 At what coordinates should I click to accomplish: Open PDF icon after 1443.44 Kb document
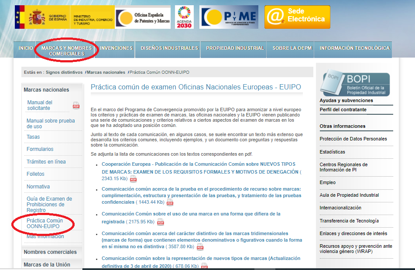click(x=170, y=203)
